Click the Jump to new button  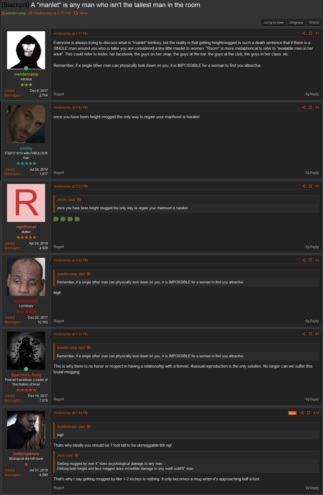click(274, 23)
